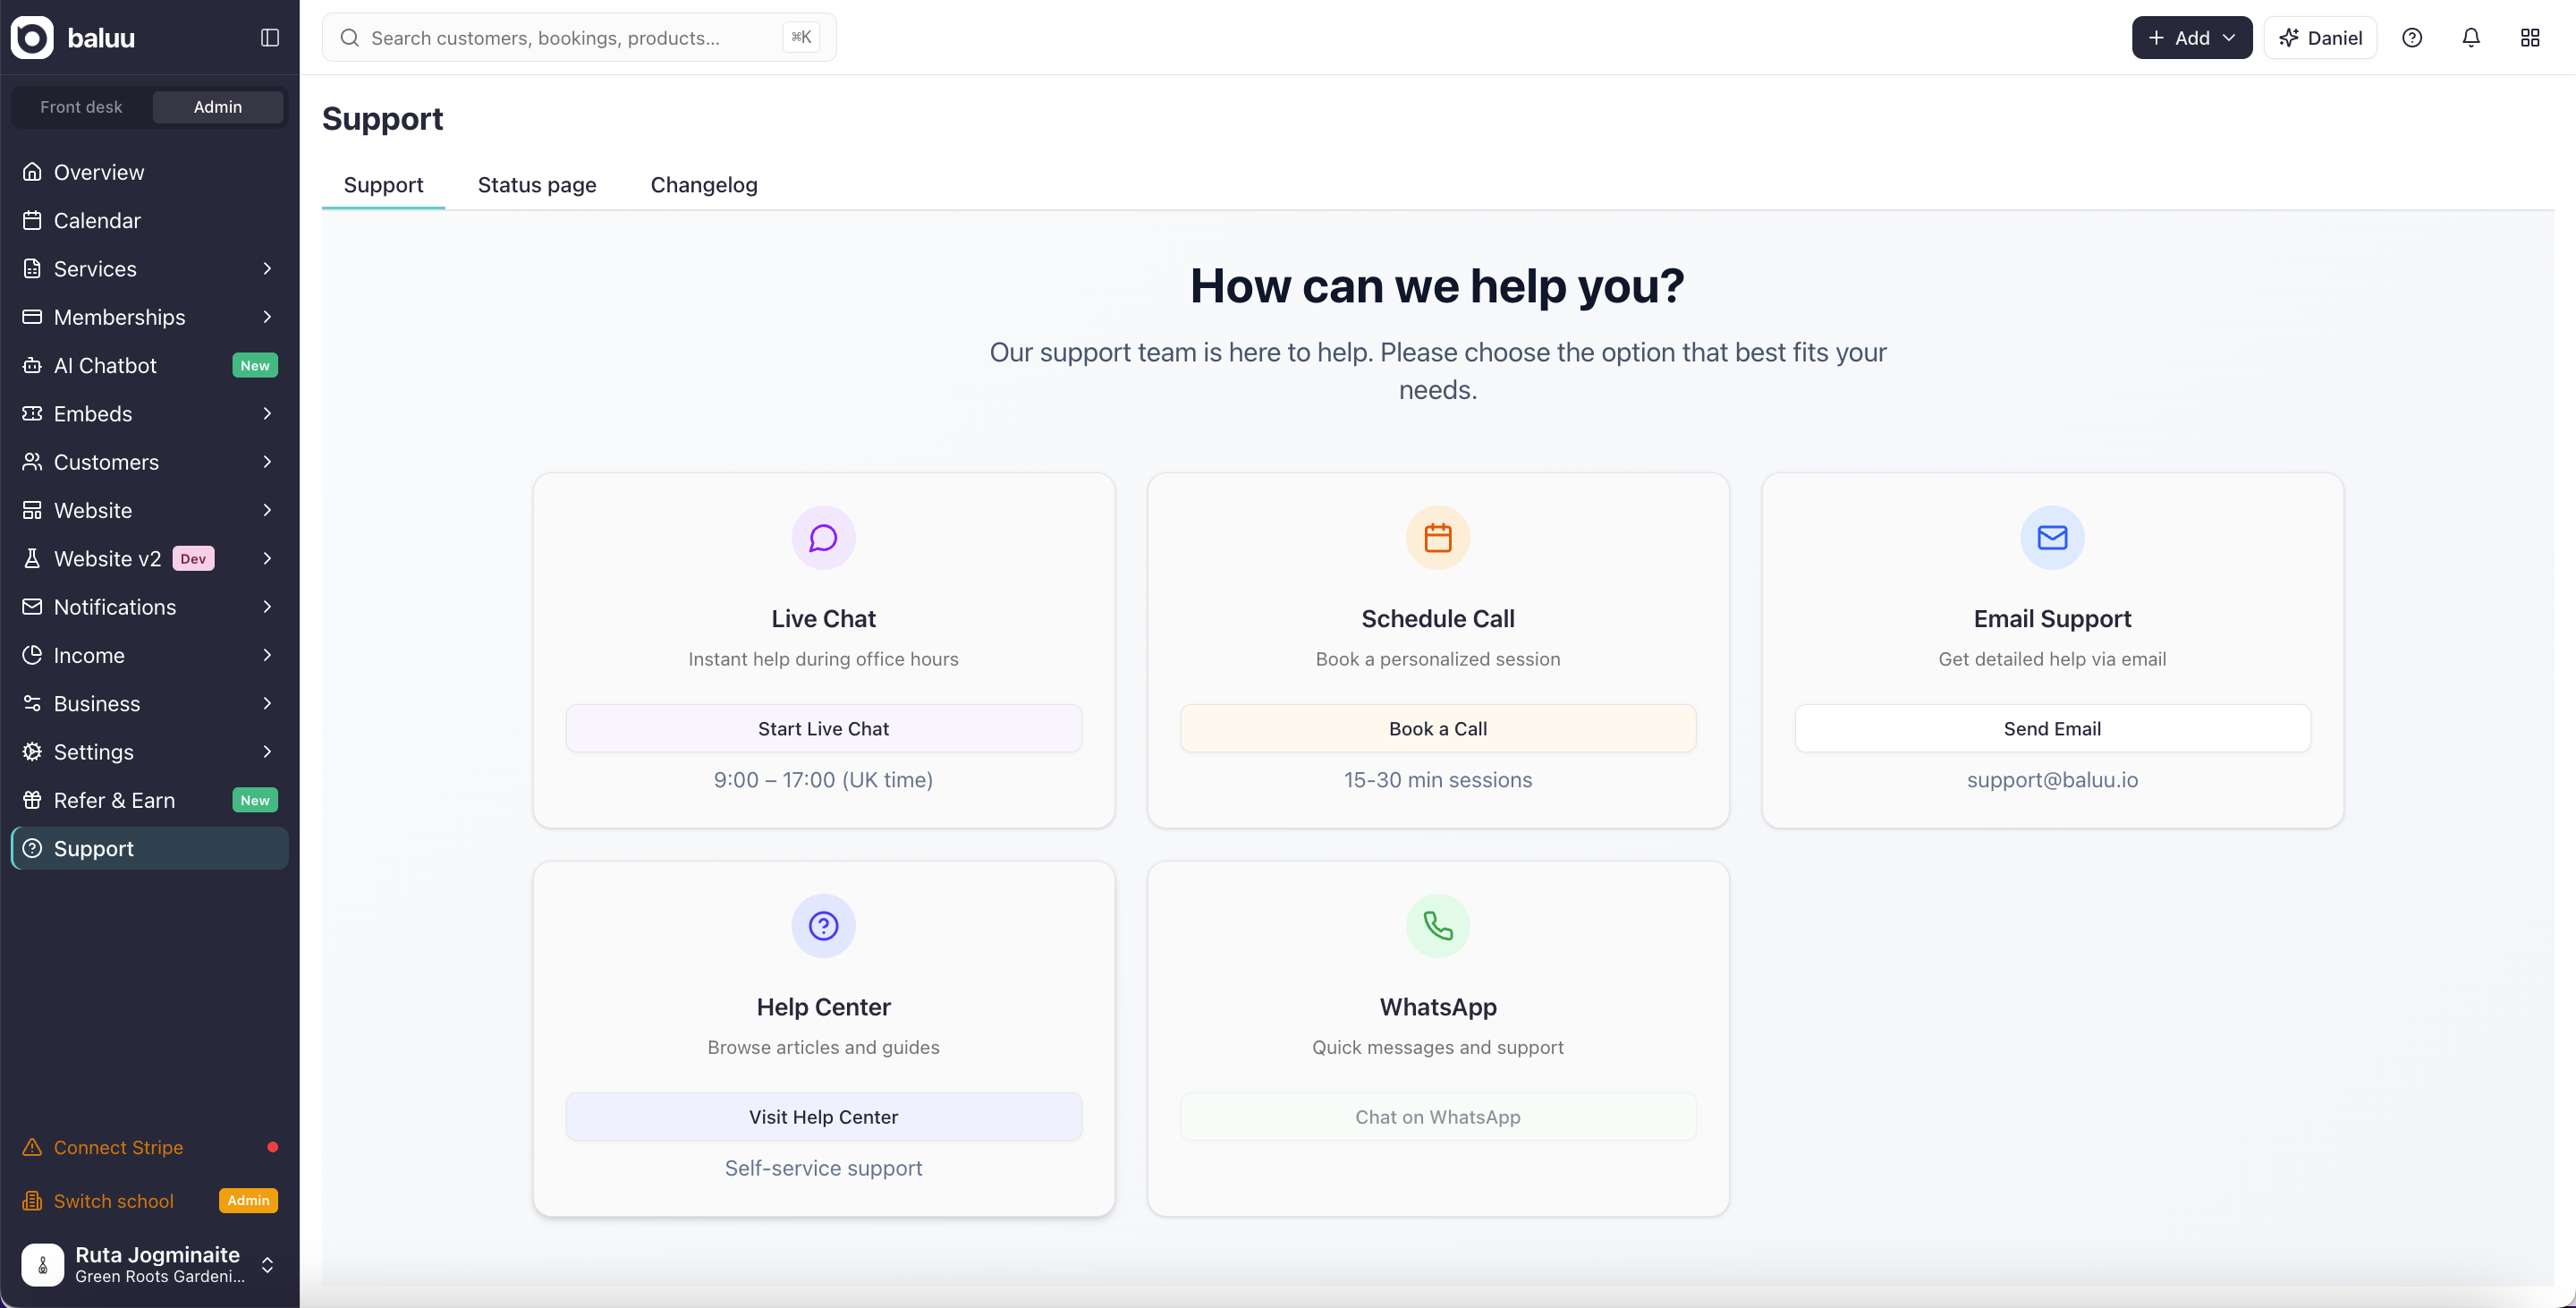Select the Support tab
Screen dimensions: 2576x1308
click(383, 185)
